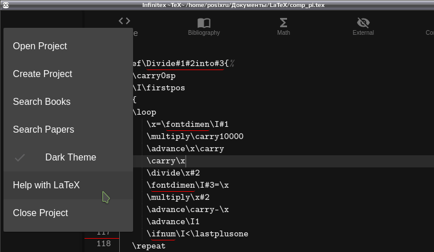Open the External tab eye icon
The height and width of the screenshot is (252, 434).
(363, 23)
